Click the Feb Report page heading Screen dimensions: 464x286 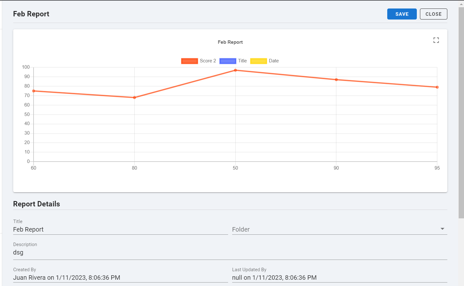(31, 14)
